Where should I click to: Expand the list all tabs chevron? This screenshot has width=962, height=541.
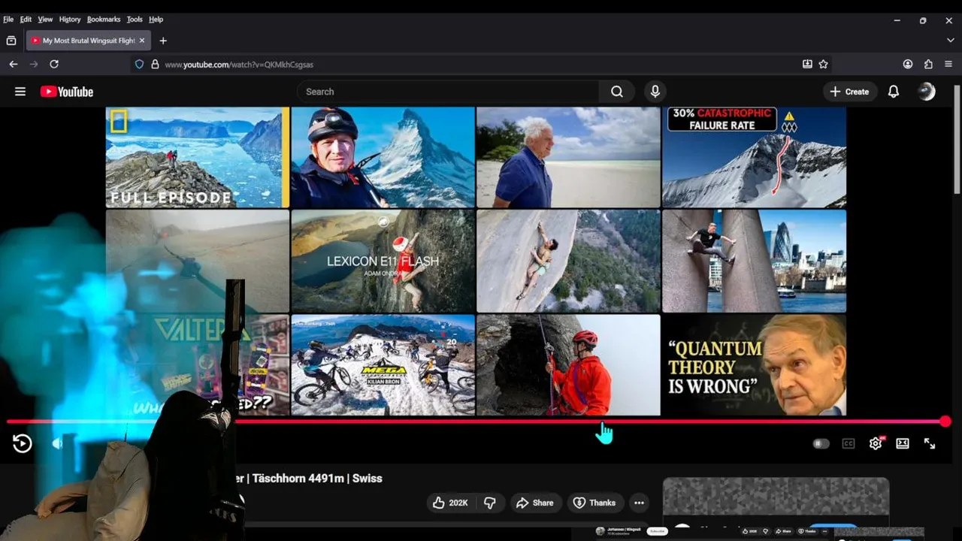click(x=950, y=41)
